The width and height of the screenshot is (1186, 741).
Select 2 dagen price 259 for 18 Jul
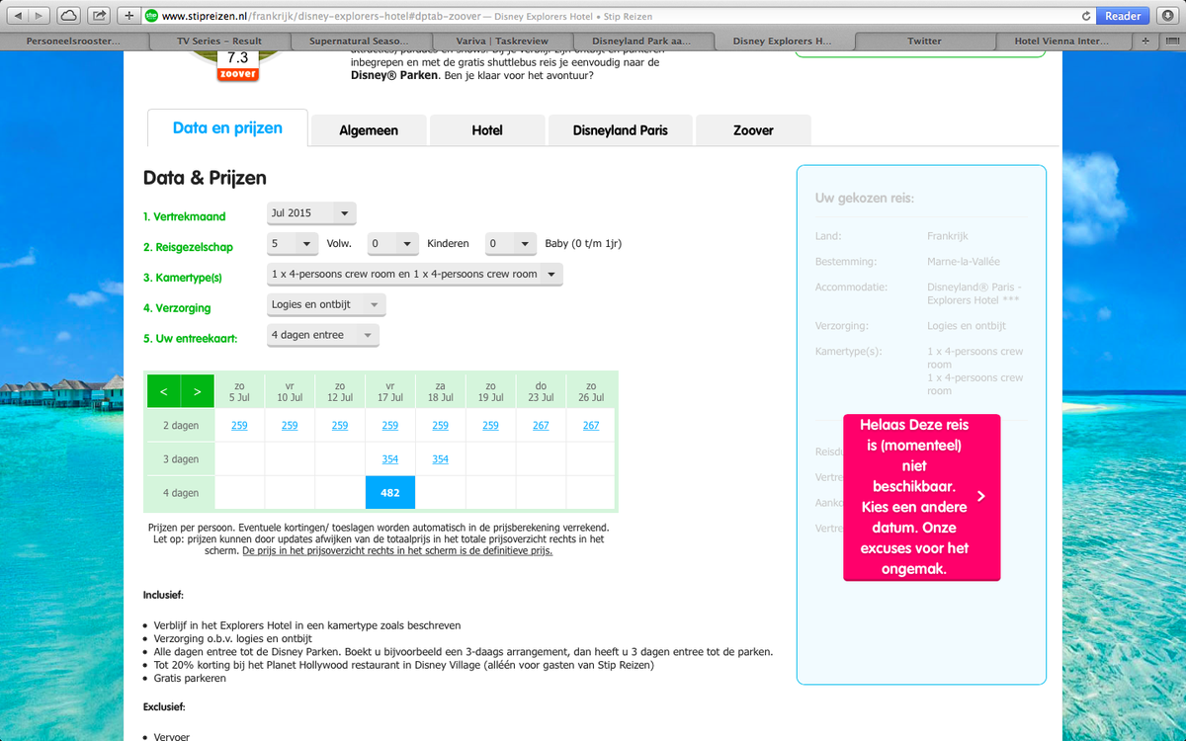point(441,426)
